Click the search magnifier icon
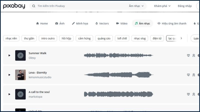This screenshot has height=112, width=200. coord(33,6)
